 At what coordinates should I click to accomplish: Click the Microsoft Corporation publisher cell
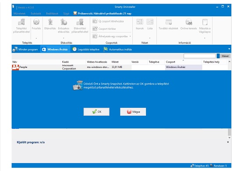(69, 67)
